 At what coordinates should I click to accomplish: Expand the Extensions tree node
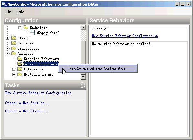tap(14, 69)
